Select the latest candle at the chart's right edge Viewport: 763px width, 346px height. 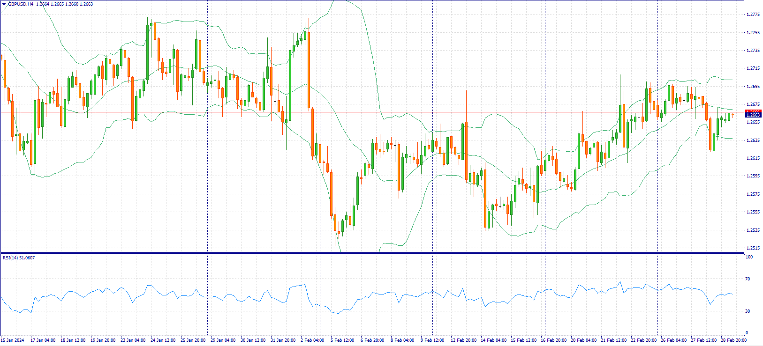pos(733,114)
